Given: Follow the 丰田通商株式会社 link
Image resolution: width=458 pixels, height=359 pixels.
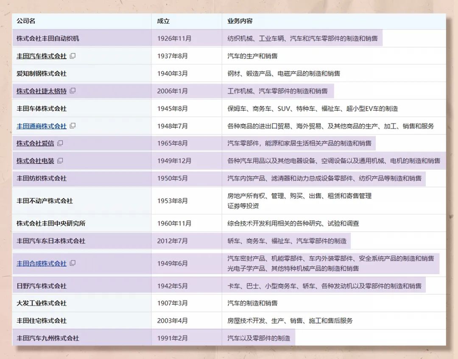Looking at the screenshot, I should coord(42,126).
